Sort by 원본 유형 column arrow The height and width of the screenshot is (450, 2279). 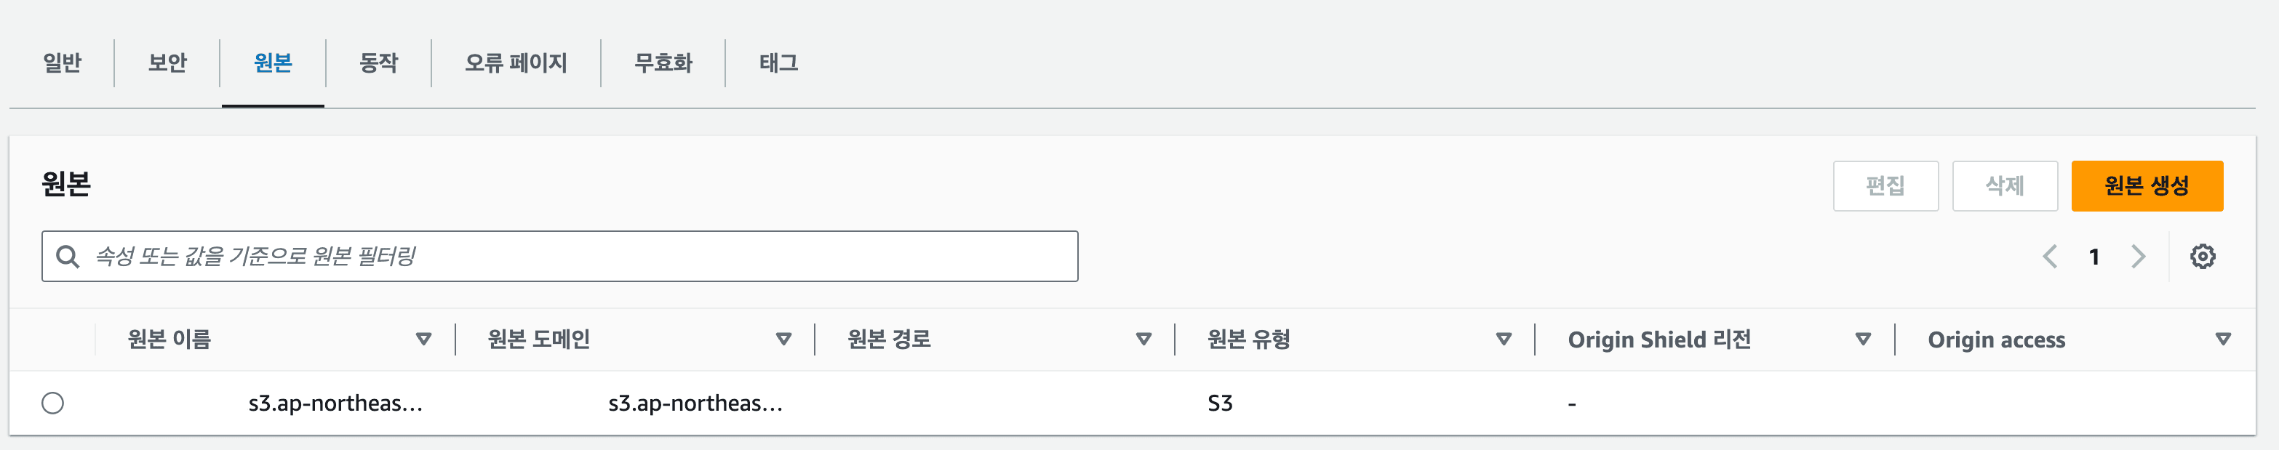point(1503,339)
